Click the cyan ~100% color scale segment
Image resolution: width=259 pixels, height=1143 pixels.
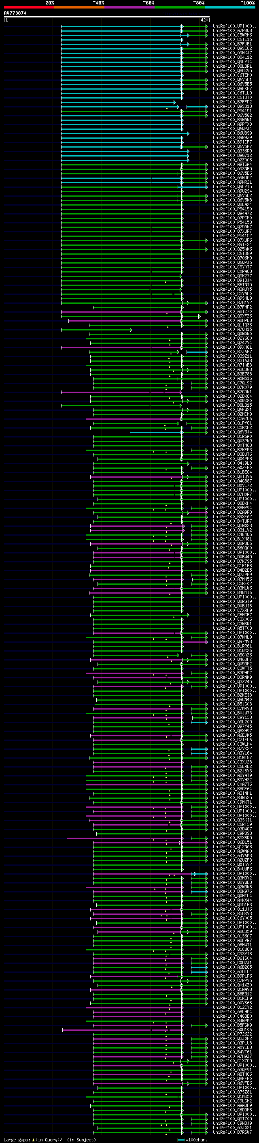[x=230, y=7]
